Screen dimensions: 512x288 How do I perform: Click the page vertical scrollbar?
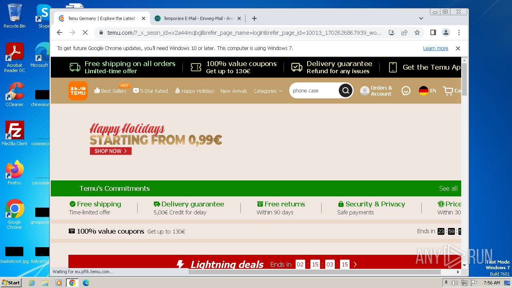464,80
